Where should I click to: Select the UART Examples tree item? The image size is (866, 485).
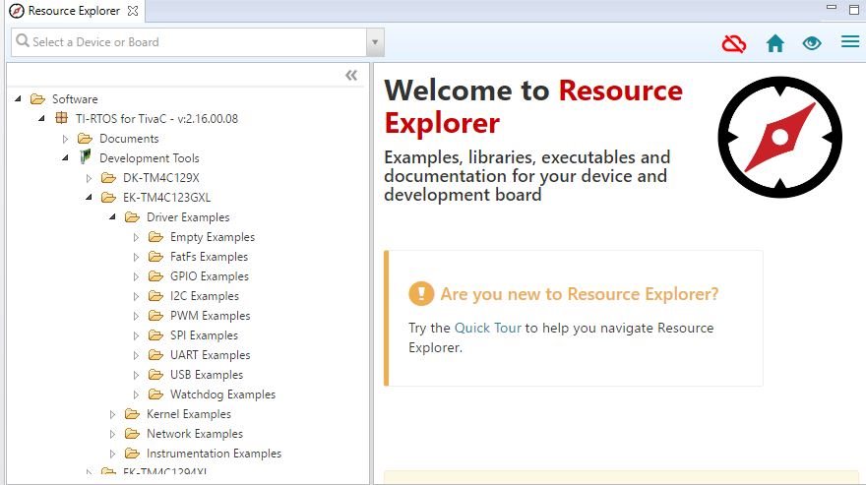[210, 355]
